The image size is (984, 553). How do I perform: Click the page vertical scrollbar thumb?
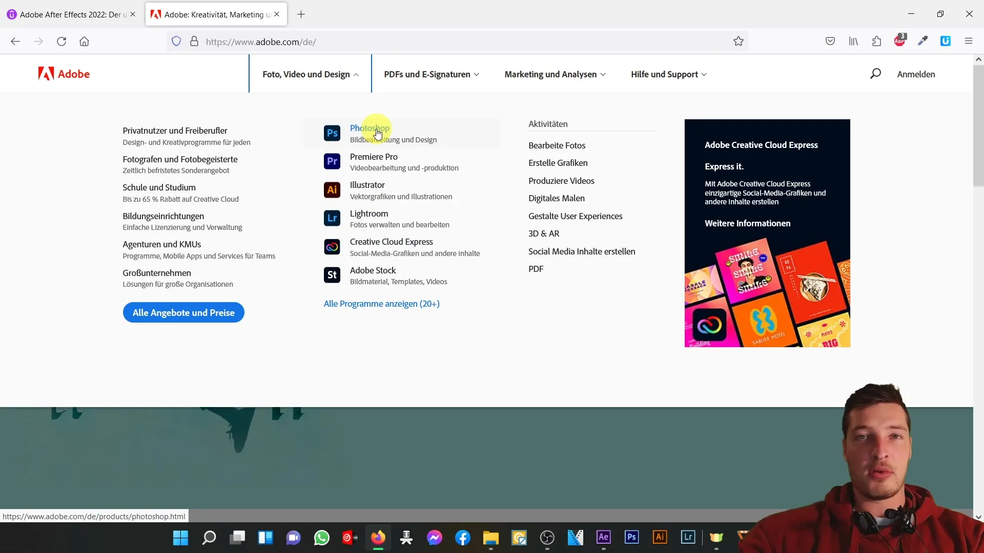point(978,125)
